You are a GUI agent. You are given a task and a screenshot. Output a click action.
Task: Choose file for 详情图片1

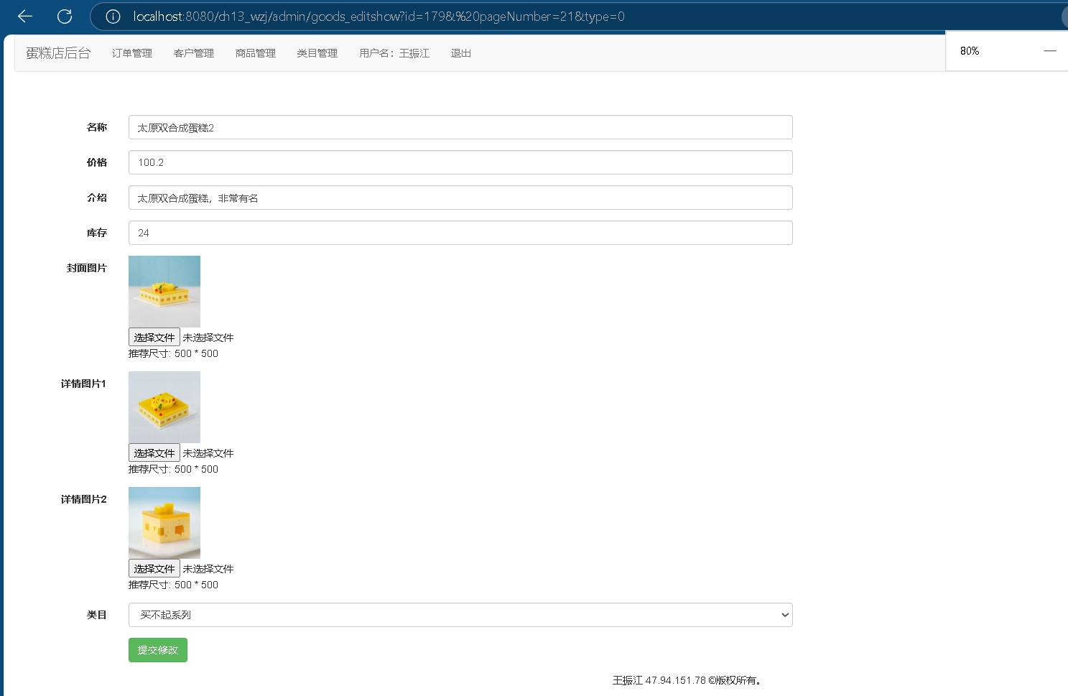[x=154, y=453]
